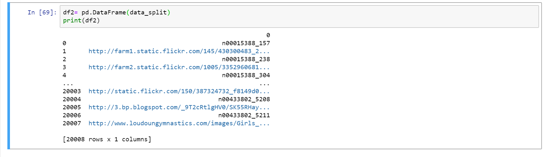549x157 pixels.
Task: Click on pd.DataFrame in the code cell
Action: click(x=104, y=12)
